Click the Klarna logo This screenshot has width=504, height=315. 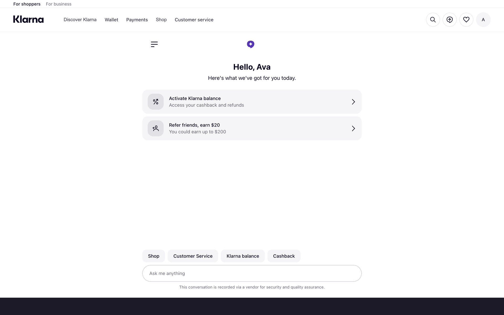click(x=28, y=19)
